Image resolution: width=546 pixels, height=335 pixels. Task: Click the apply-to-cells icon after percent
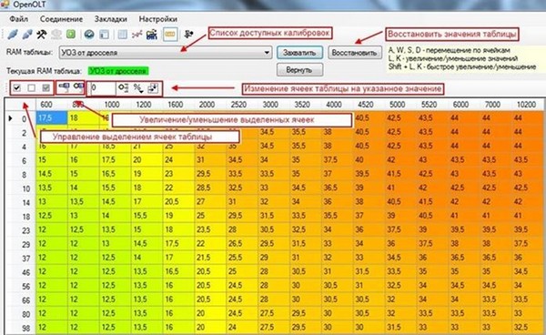tap(153, 88)
